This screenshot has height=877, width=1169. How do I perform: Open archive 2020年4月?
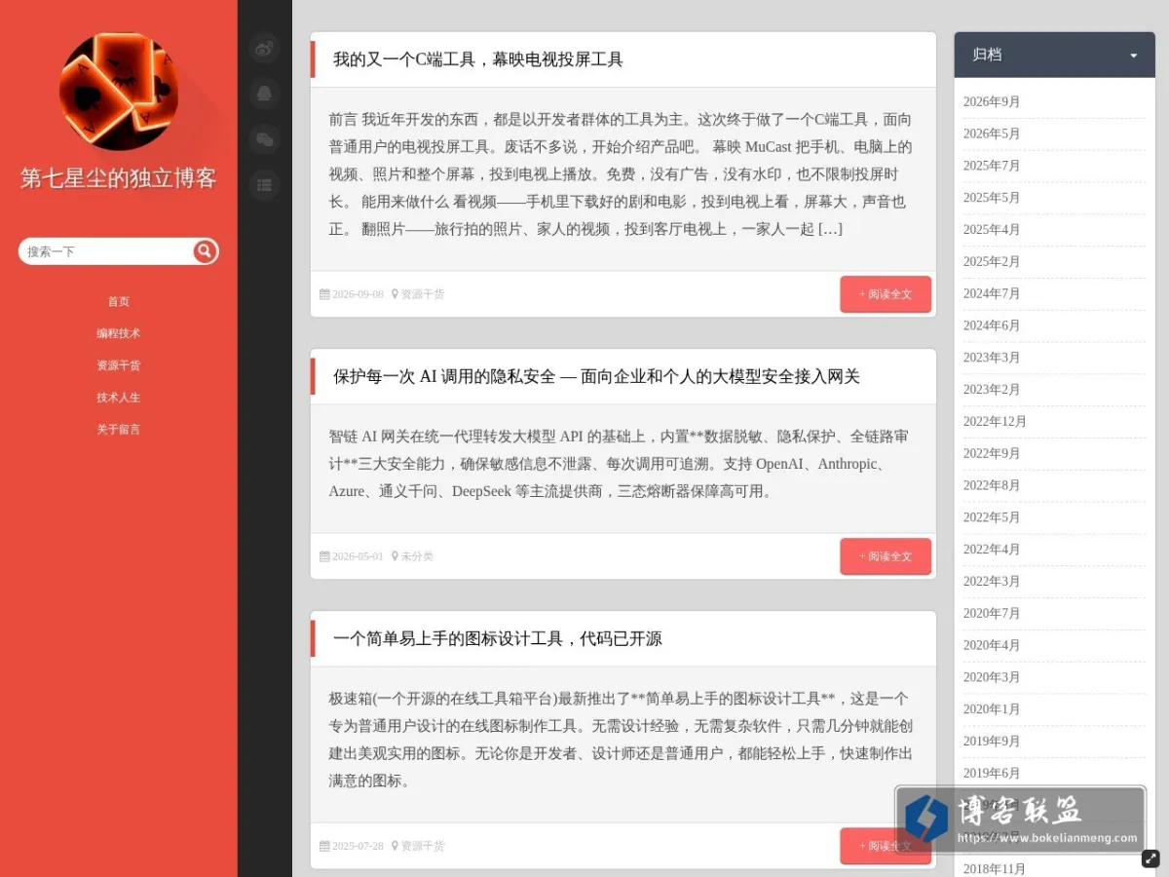(992, 645)
